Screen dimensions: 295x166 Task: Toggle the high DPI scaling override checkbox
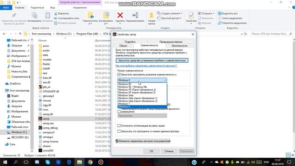[x=119, y=112]
